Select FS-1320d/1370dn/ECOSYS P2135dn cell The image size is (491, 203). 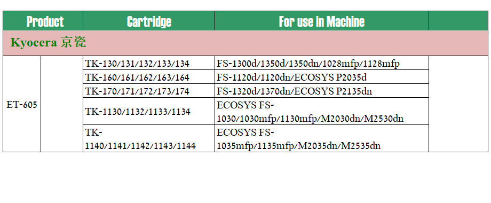coord(322,90)
